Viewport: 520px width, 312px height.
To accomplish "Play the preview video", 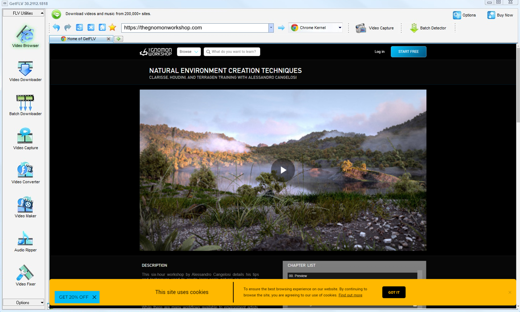I will pyautogui.click(x=283, y=170).
